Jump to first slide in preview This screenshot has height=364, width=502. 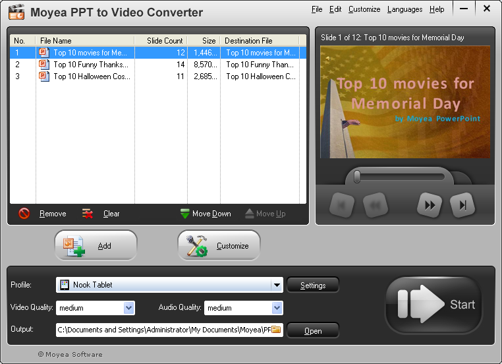(342, 205)
